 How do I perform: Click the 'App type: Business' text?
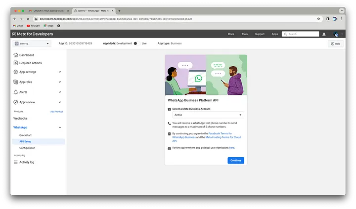point(170,43)
